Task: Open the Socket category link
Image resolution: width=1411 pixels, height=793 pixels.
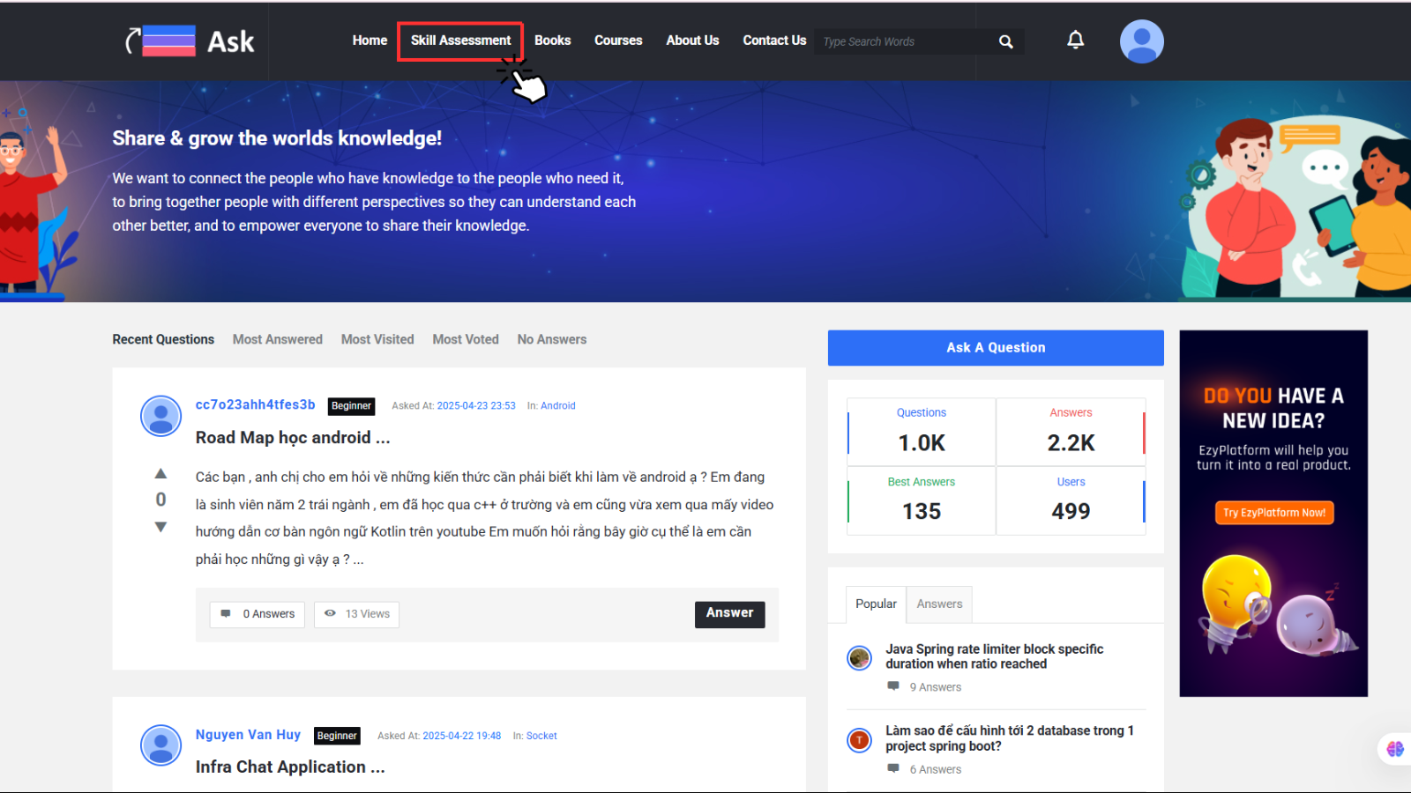Action: tap(541, 736)
